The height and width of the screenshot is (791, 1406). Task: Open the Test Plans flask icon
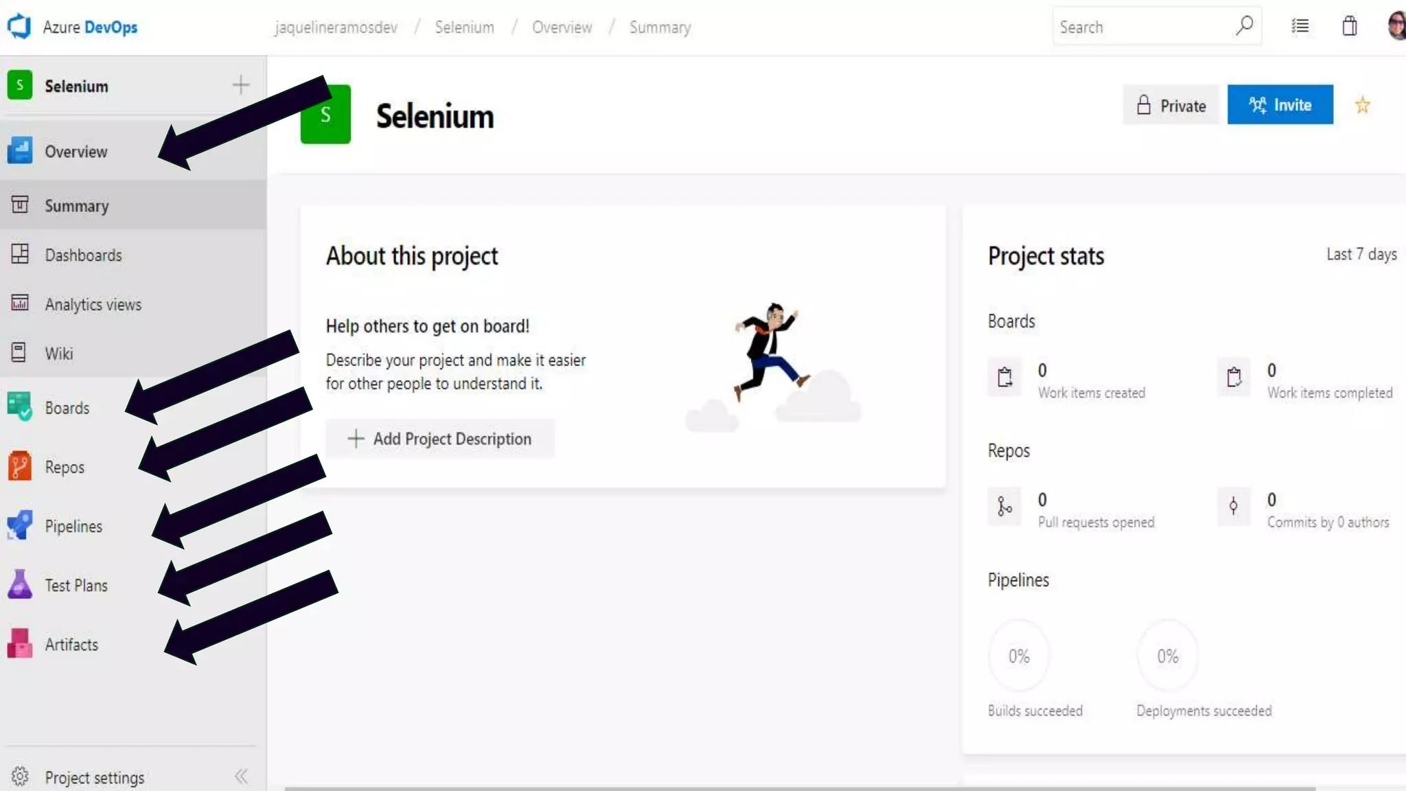(x=20, y=584)
